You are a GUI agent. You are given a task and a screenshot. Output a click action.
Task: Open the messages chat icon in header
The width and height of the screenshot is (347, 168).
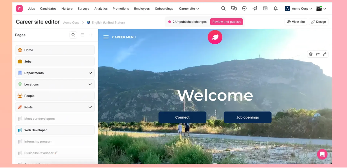pyautogui.click(x=234, y=8)
